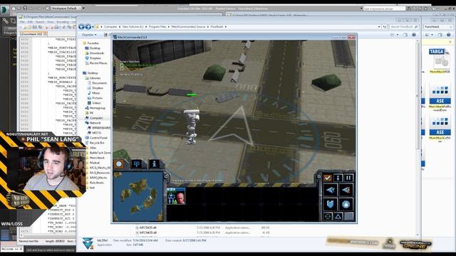This screenshot has width=456, height=256.
Task: Select Network in navigation pane
Action: tap(93, 123)
